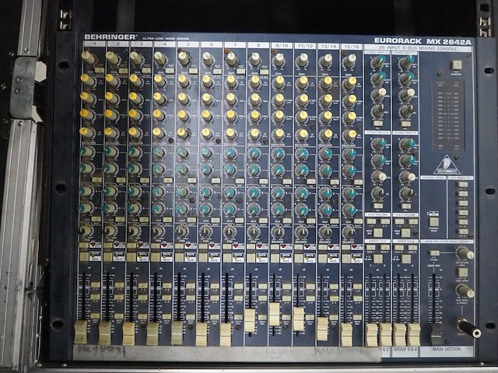Click the LED level meter display

(x=448, y=116)
